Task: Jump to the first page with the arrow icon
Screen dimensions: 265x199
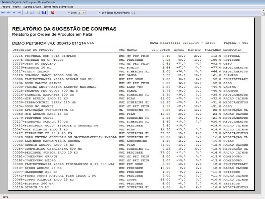Action: pyautogui.click(x=3, y=12)
